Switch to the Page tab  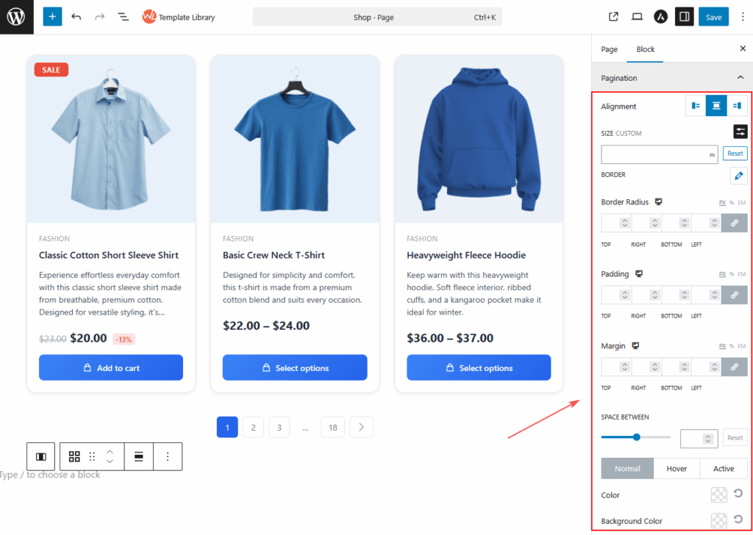(609, 49)
